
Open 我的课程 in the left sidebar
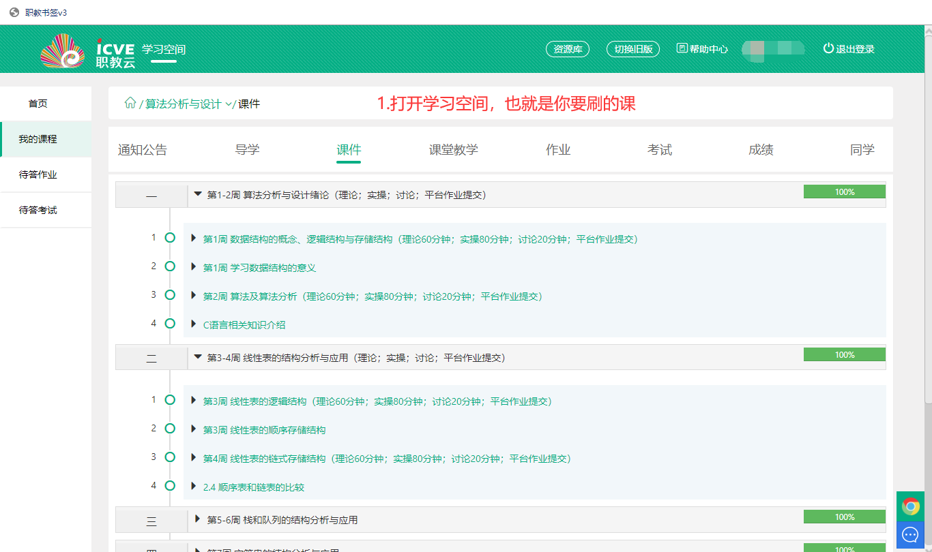point(46,139)
